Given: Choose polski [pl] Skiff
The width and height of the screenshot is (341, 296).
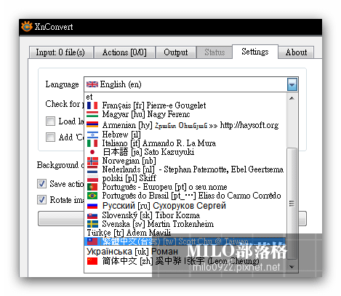Looking at the screenshot, I should tap(185, 178).
